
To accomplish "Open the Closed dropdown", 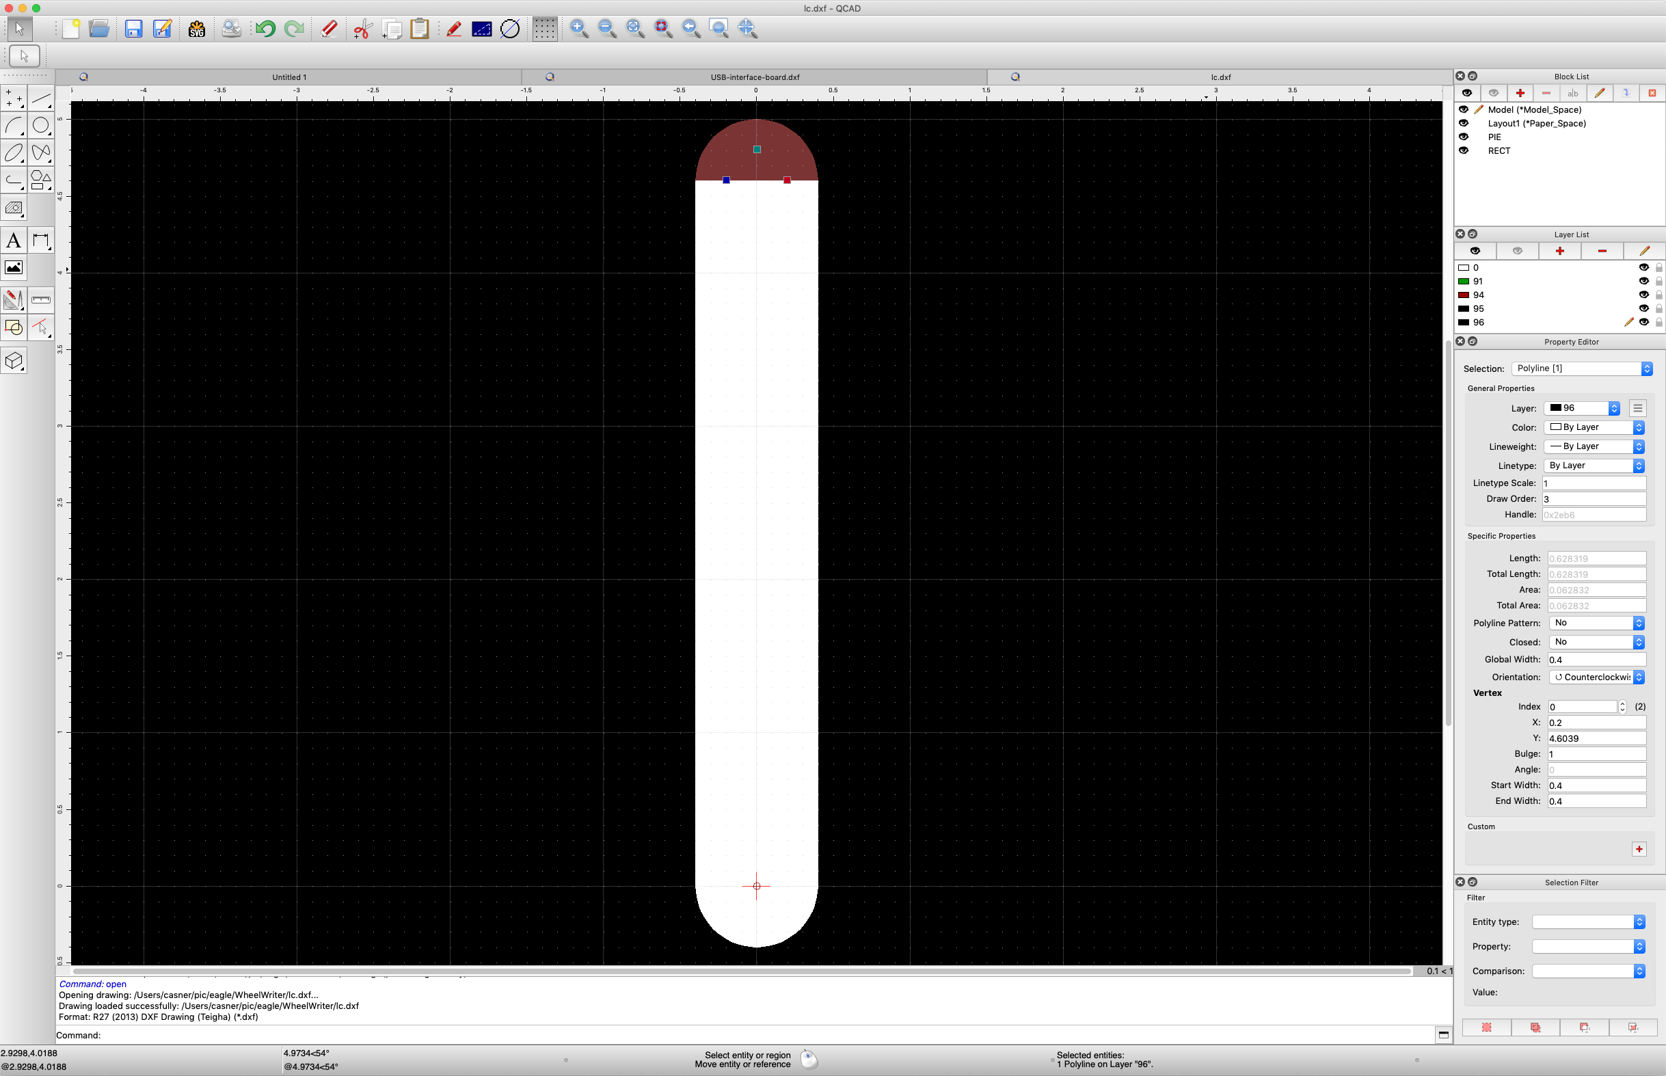I will [1597, 642].
